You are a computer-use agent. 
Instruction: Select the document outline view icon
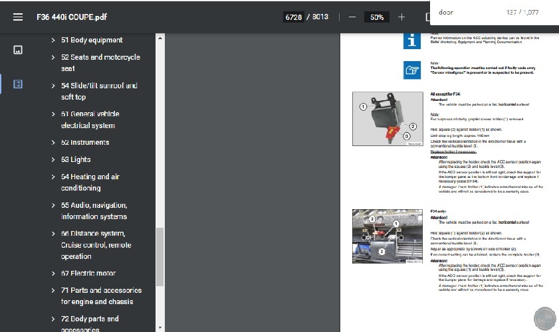click(18, 84)
